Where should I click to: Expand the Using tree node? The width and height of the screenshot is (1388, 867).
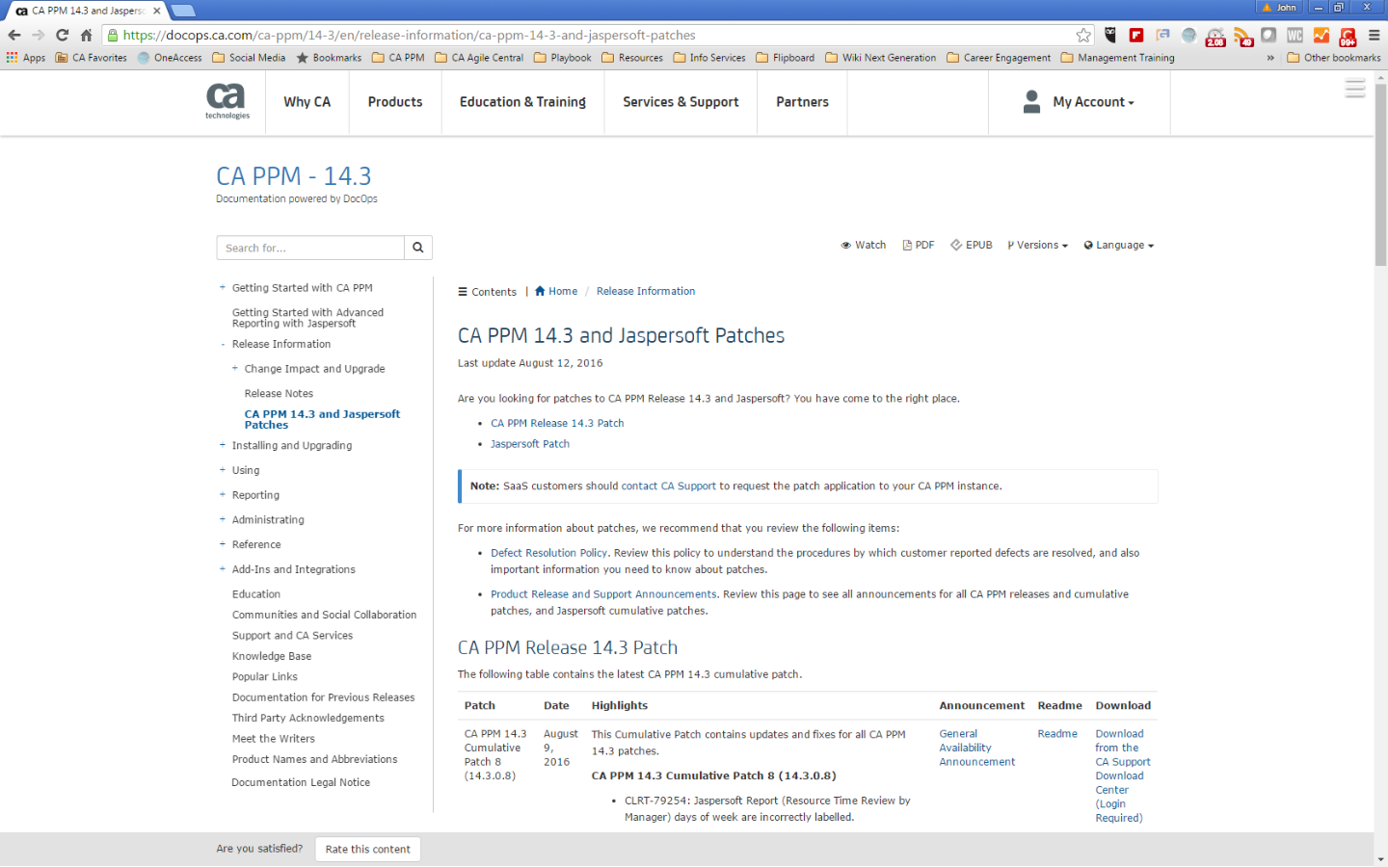[x=223, y=470]
